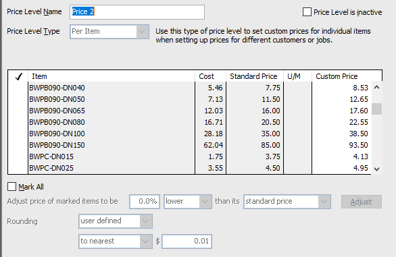Click the item list scrollbar thumb
The width and height of the screenshot is (396, 257).
376,109
